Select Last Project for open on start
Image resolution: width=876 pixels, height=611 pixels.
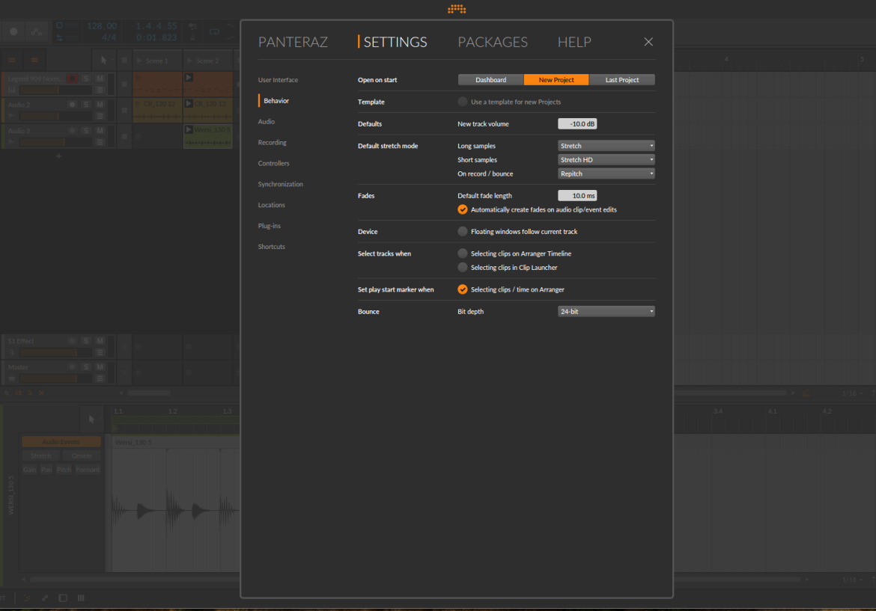[x=621, y=80]
